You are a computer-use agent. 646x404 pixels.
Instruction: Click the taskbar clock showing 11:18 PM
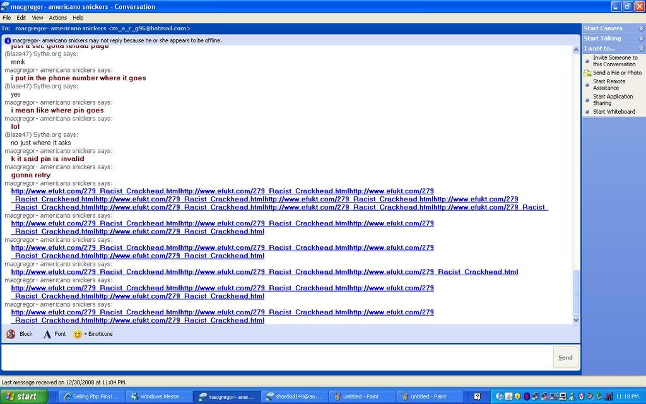[x=627, y=396]
